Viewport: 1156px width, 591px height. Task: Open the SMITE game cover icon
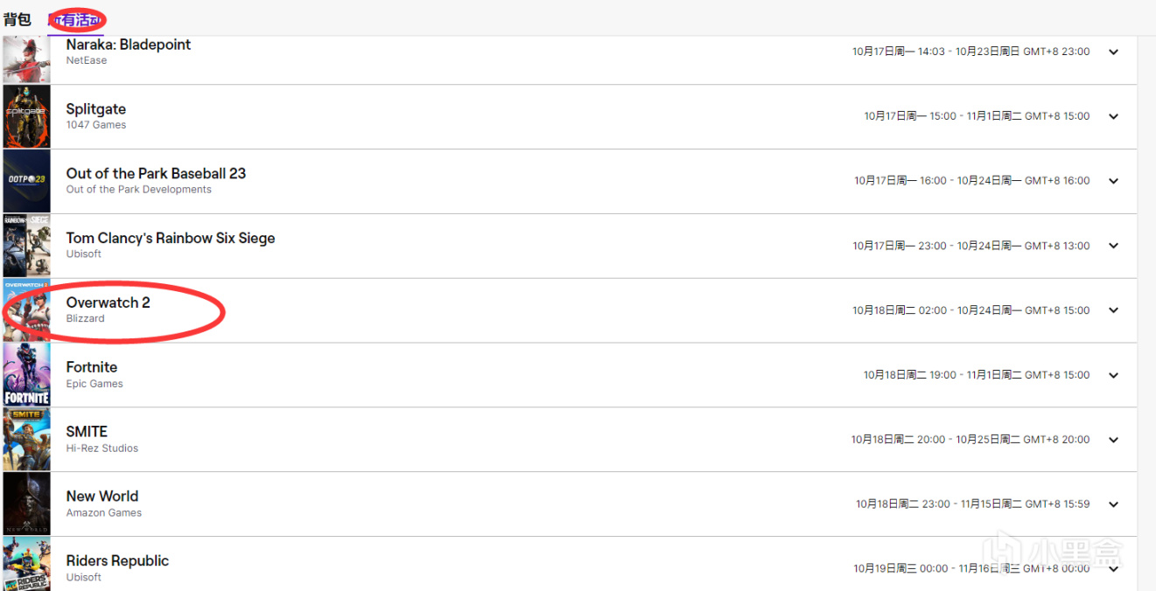pyautogui.click(x=26, y=440)
